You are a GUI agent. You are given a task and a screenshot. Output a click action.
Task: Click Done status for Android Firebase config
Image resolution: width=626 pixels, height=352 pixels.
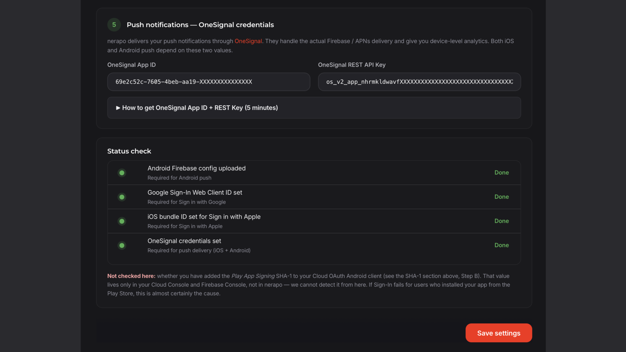click(502, 172)
